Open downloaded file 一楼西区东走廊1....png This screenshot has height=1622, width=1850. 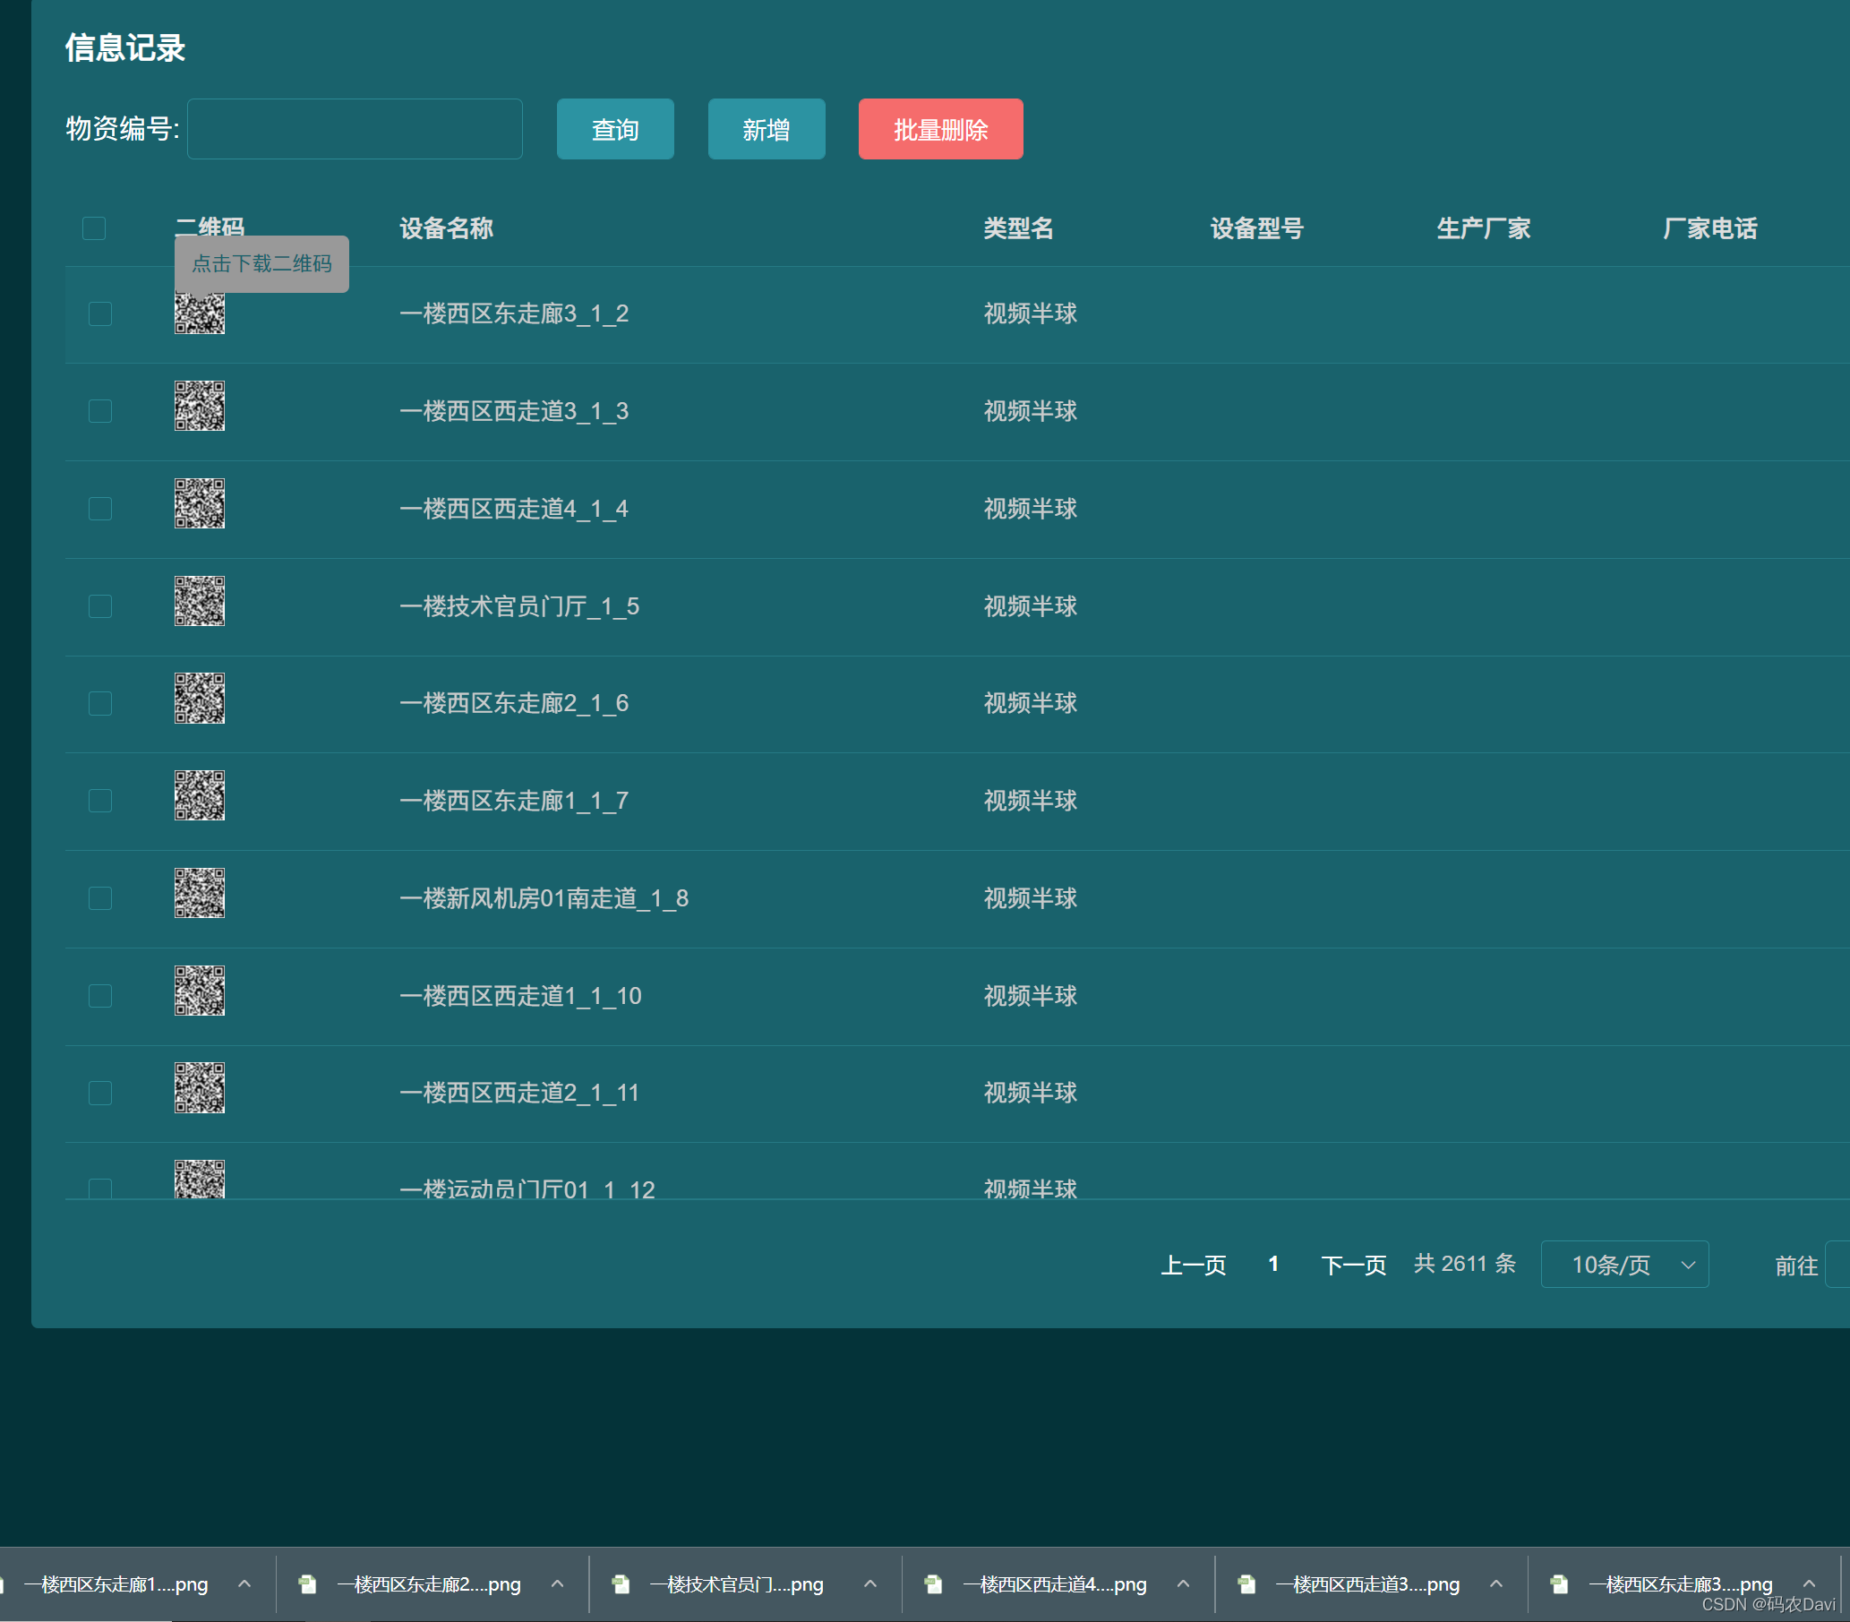coord(116,1585)
